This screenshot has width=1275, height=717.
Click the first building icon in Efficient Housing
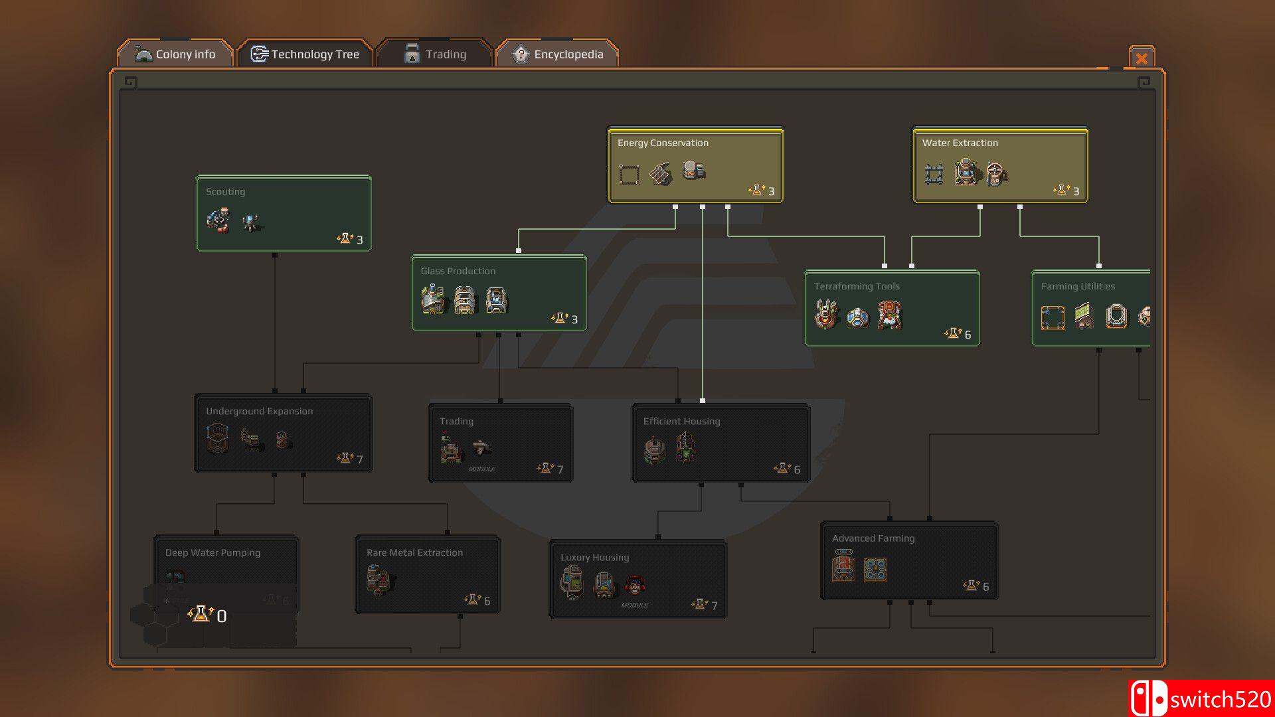[655, 449]
